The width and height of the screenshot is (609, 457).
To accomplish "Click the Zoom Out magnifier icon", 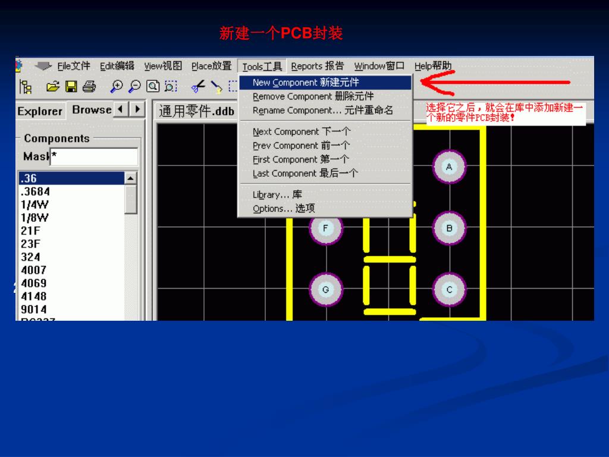I will (134, 86).
